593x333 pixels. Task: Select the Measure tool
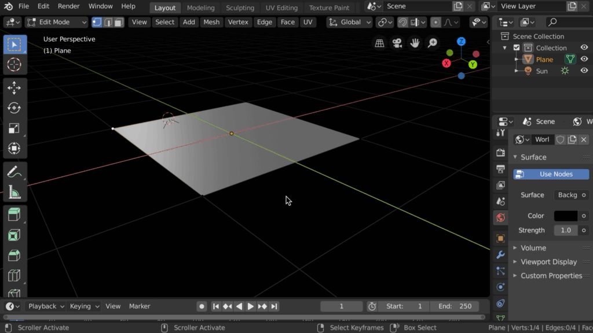(14, 192)
